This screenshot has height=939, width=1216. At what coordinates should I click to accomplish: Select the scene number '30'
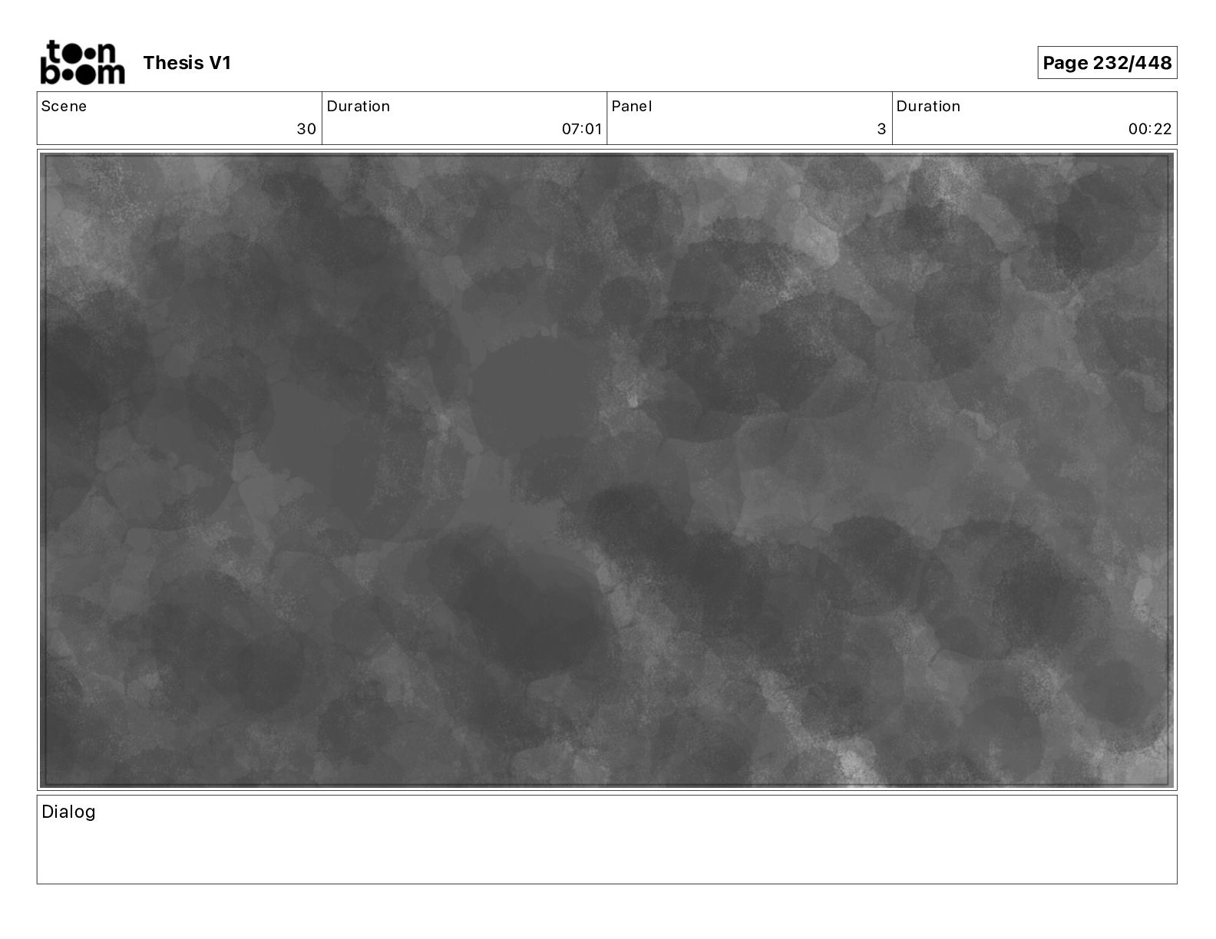point(306,129)
